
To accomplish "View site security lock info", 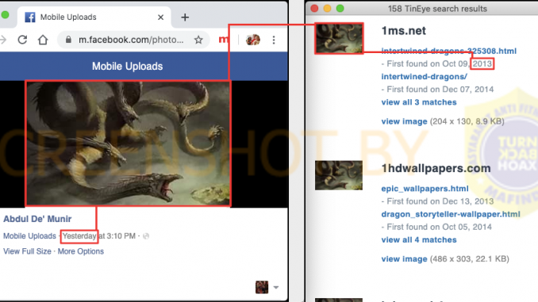I will pyautogui.click(x=68, y=40).
